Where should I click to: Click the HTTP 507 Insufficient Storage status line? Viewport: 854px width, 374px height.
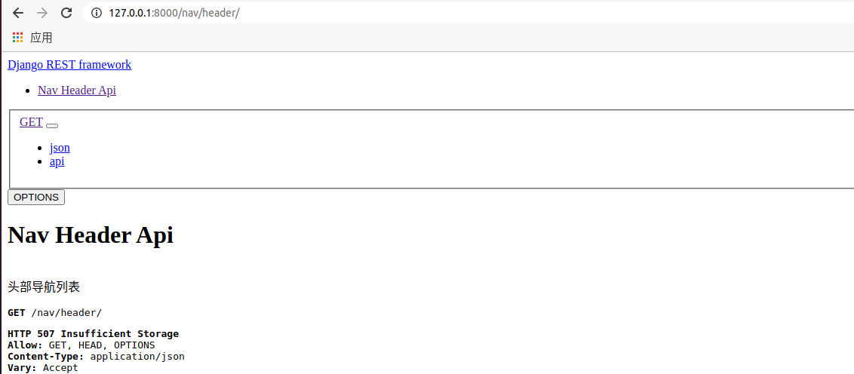click(x=93, y=334)
